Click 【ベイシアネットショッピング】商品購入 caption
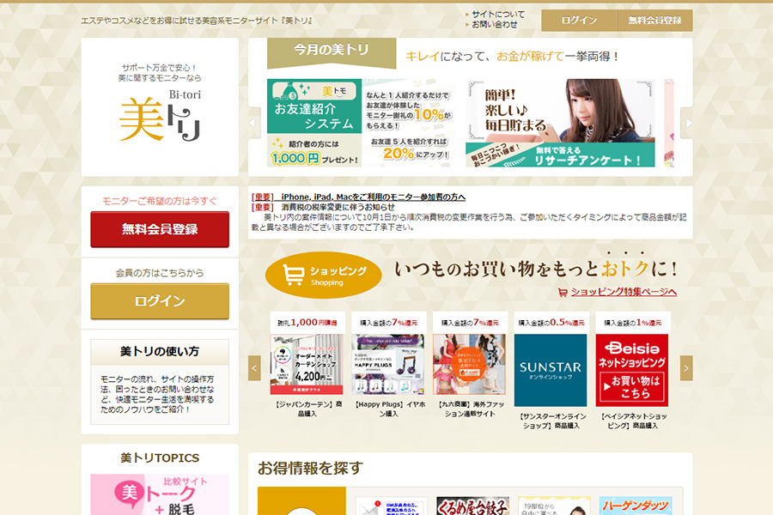This screenshot has height=515, width=773. click(x=632, y=421)
